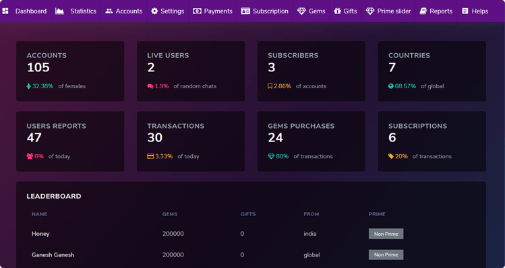Click the users icon beside 0%
The image size is (505, 268).
pos(30,156)
